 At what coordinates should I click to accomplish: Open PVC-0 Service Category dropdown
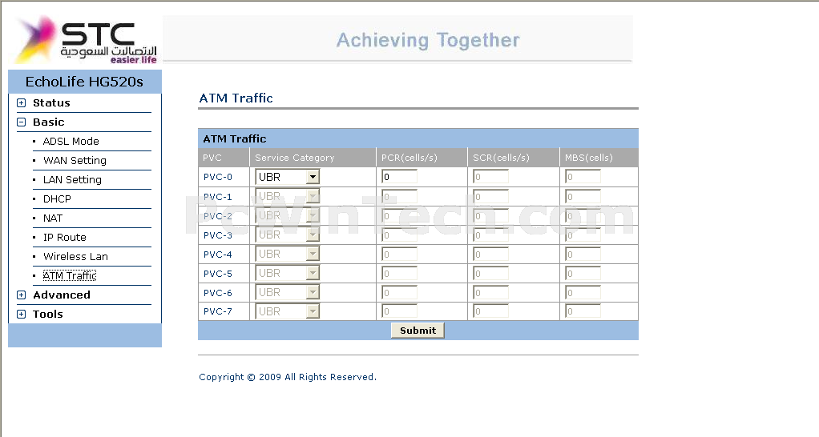287,177
